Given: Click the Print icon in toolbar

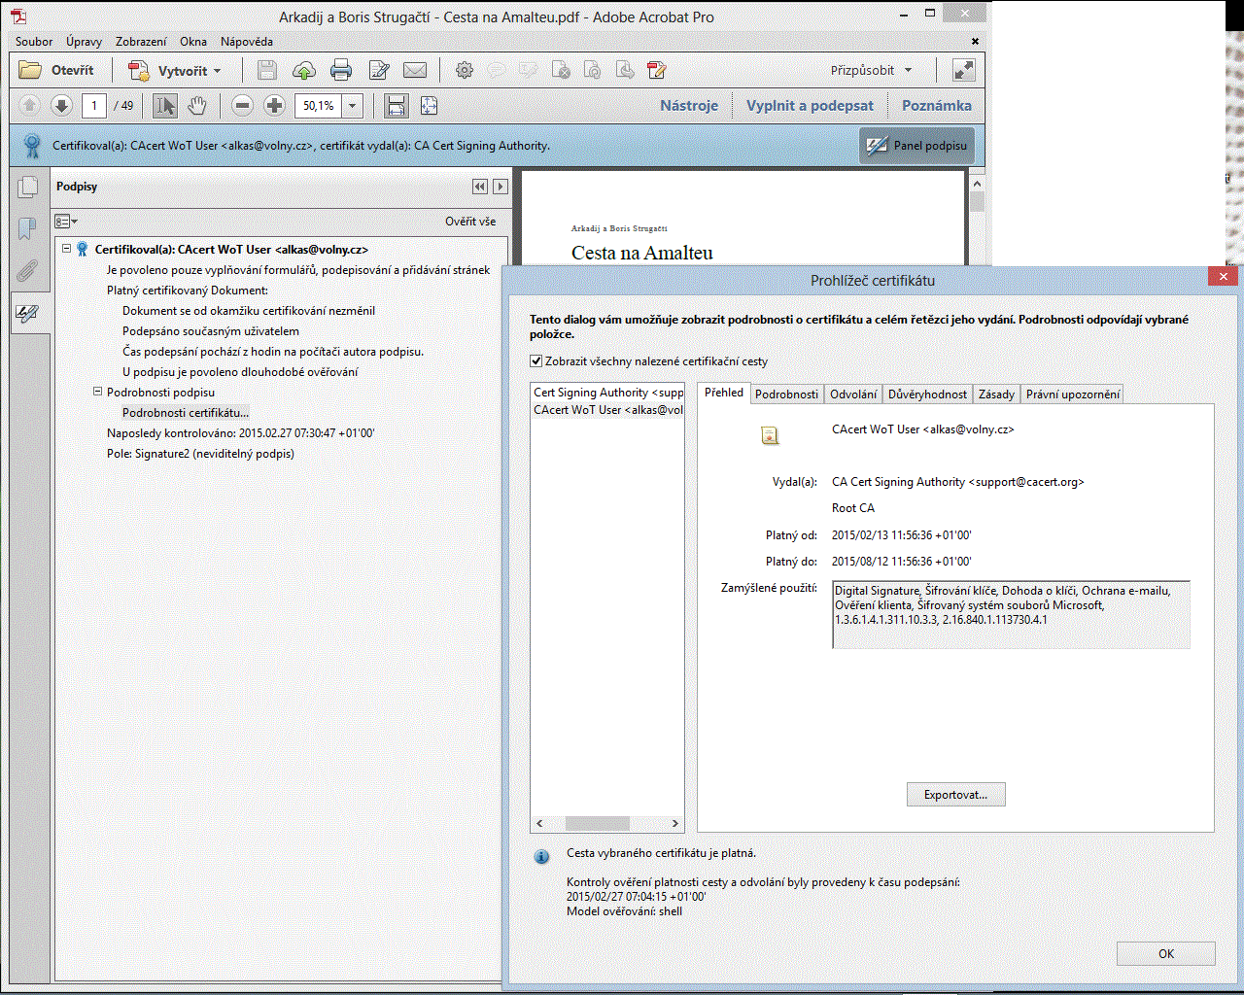Looking at the screenshot, I should click(341, 70).
